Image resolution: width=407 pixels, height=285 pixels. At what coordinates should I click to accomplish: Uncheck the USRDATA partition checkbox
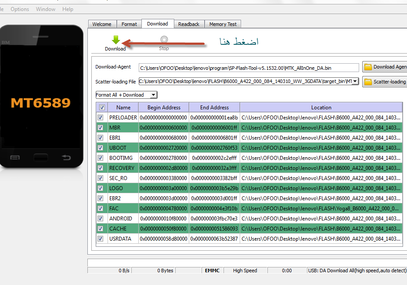100,238
